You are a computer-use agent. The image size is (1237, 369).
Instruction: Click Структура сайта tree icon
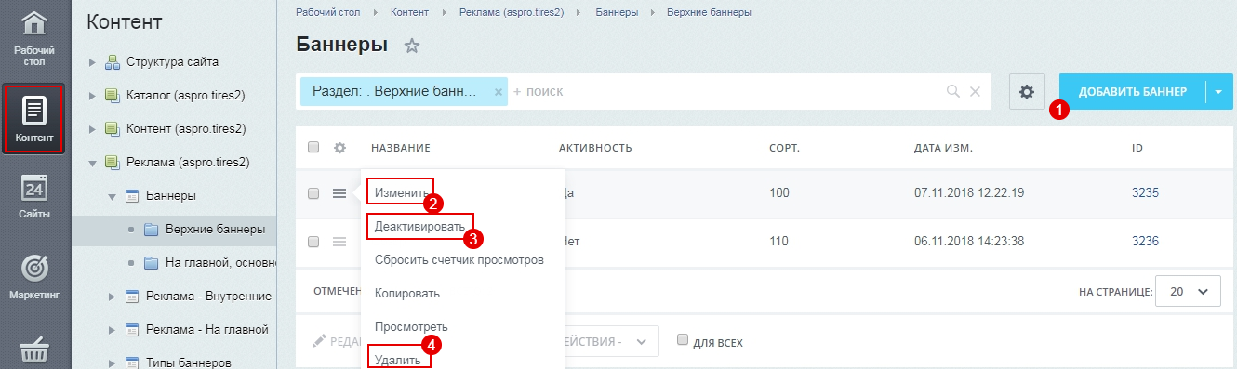[x=112, y=62]
